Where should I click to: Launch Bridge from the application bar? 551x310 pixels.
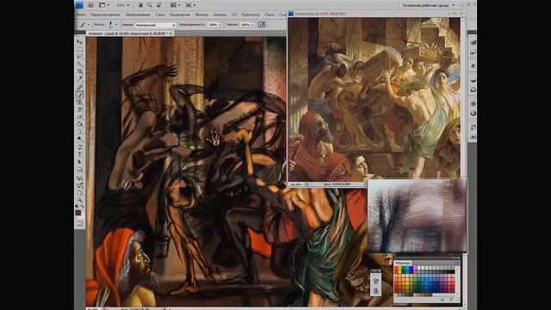[x=90, y=5]
